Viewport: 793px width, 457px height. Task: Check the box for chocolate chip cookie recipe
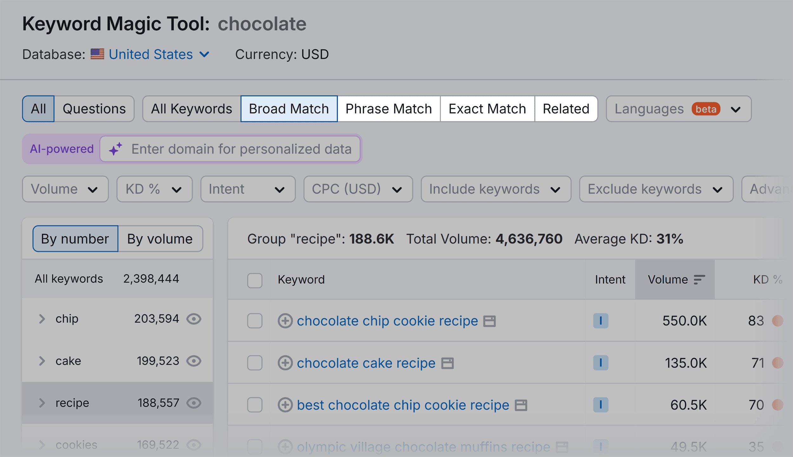click(255, 321)
